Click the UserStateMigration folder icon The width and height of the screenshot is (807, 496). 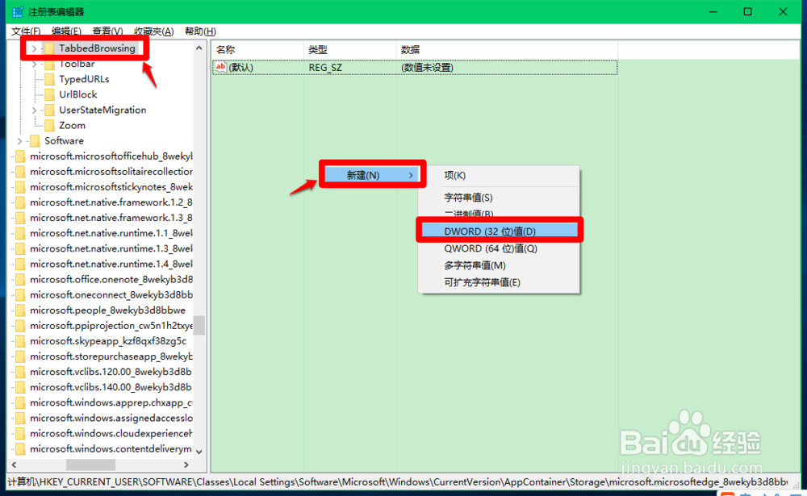click(x=49, y=110)
